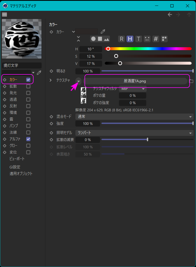This screenshot has width=196, height=267.
Task: Click the color temperature T icon
Action: tap(138, 39)
